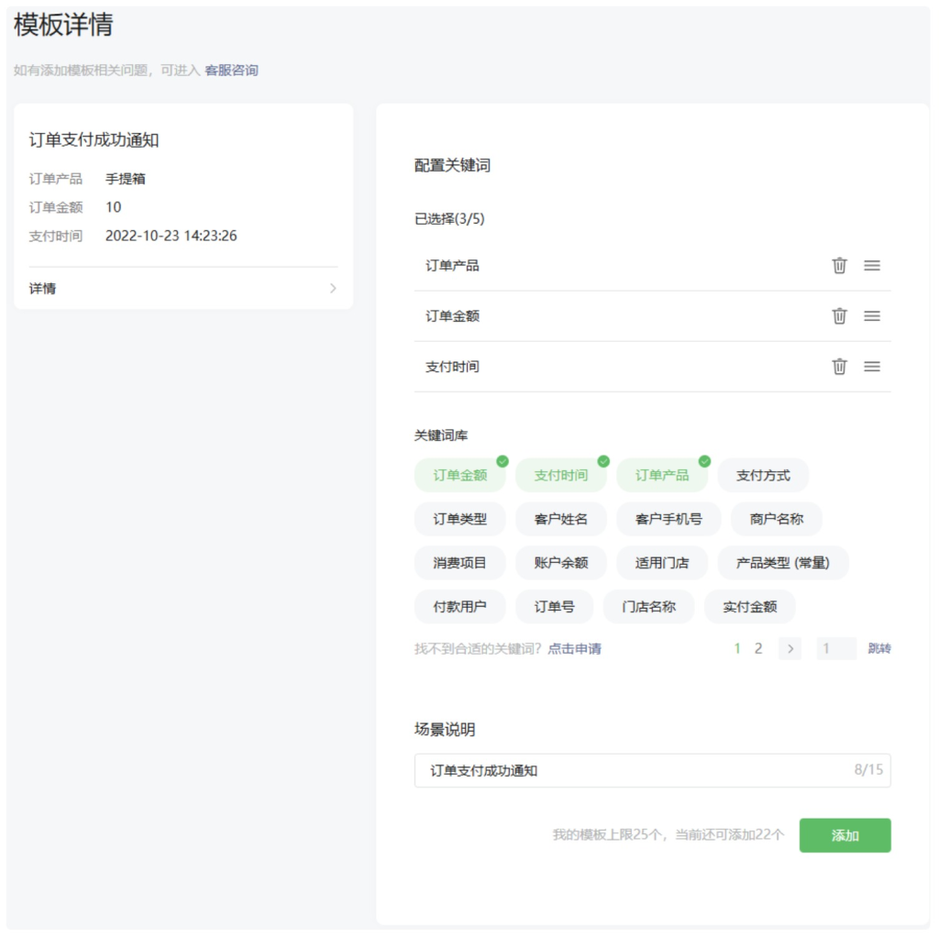Screen dimensions: 939x936
Task: Deselect the 订单金额 keyword tag
Action: point(459,475)
